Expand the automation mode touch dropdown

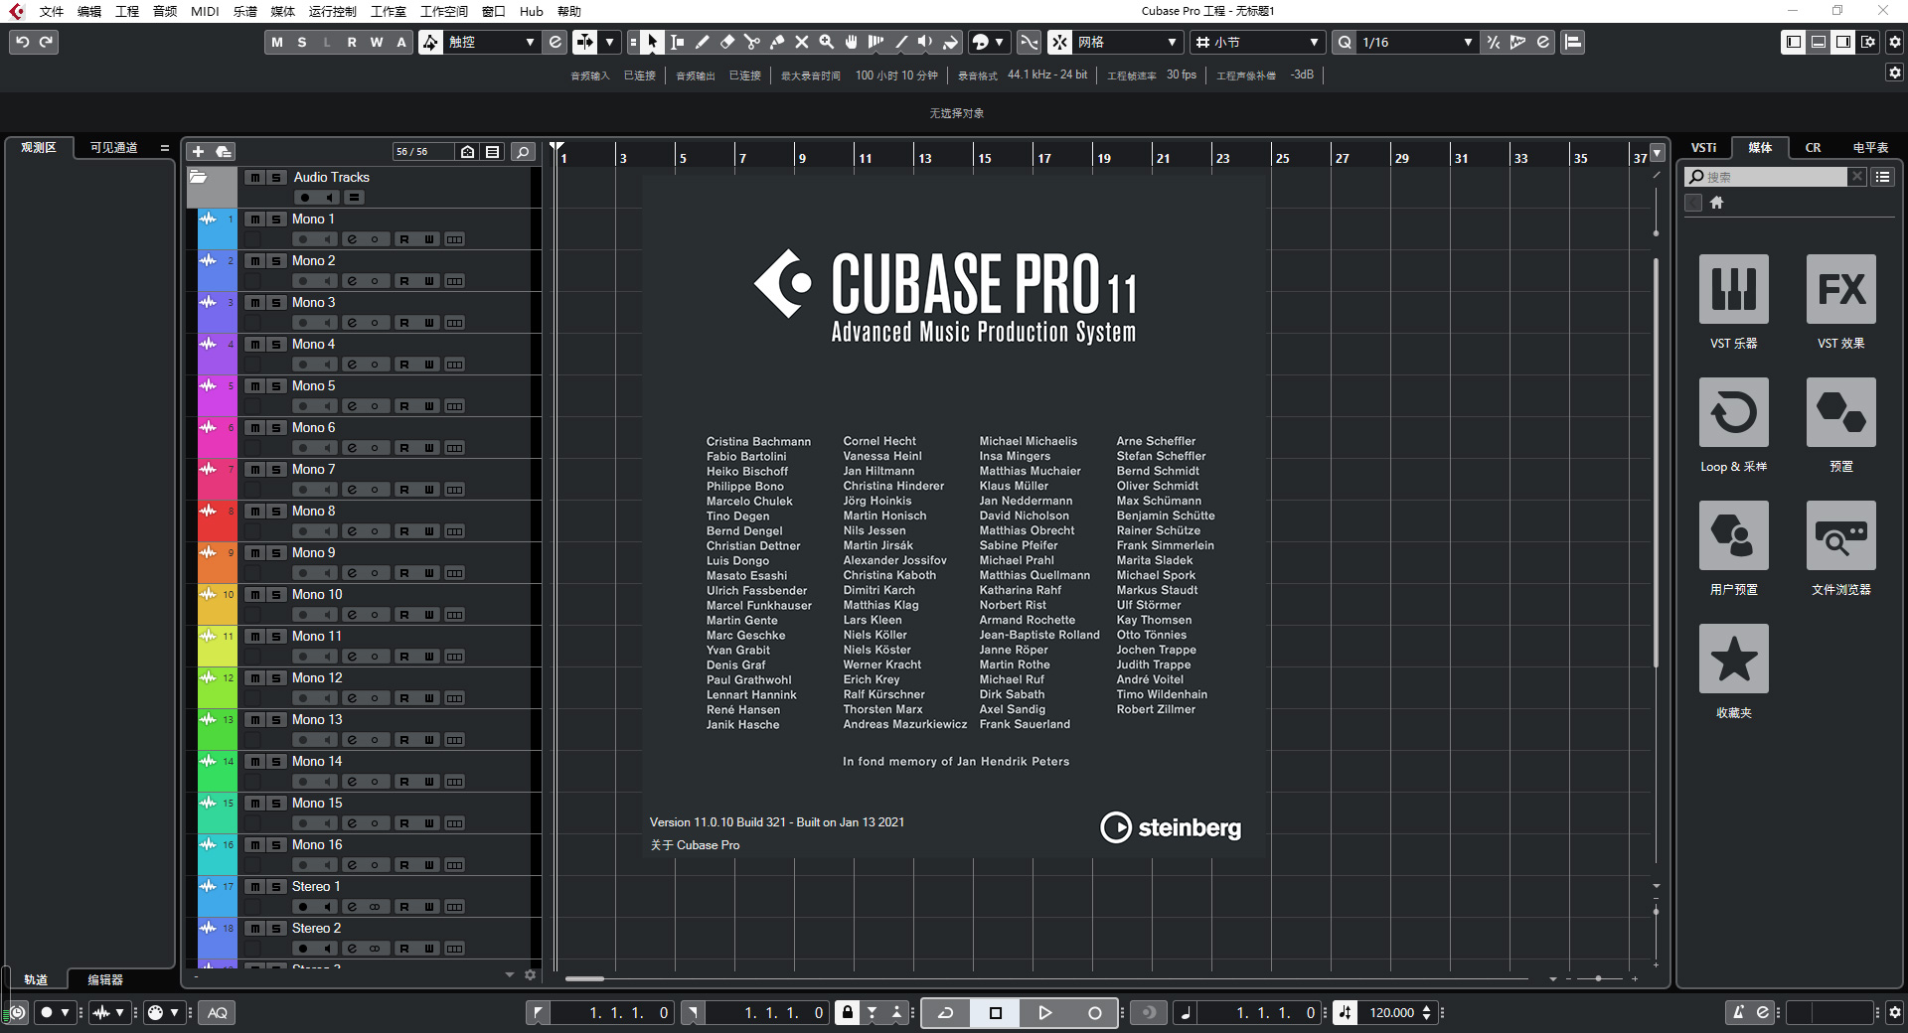(530, 42)
